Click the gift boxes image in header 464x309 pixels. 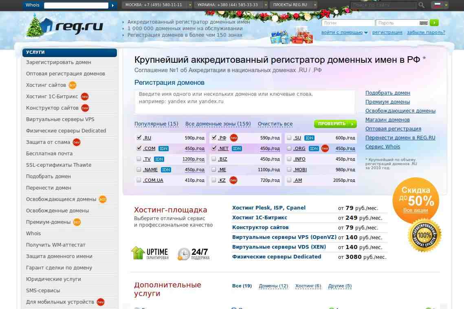pyautogui.click(x=292, y=35)
